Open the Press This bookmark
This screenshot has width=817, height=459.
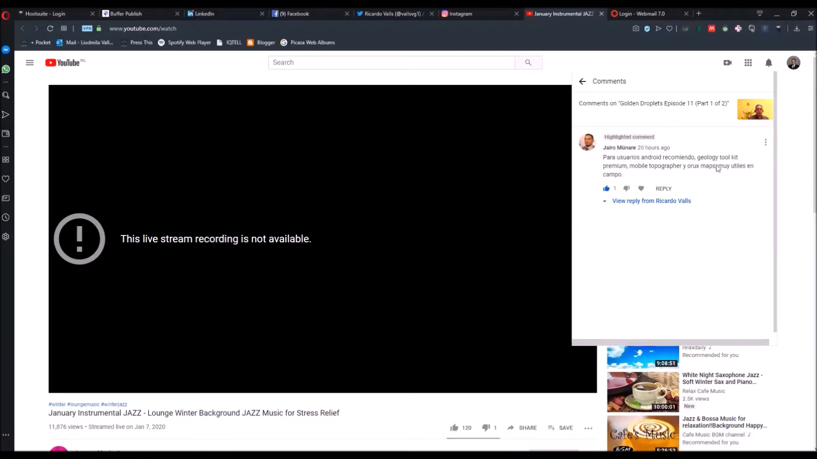click(137, 42)
